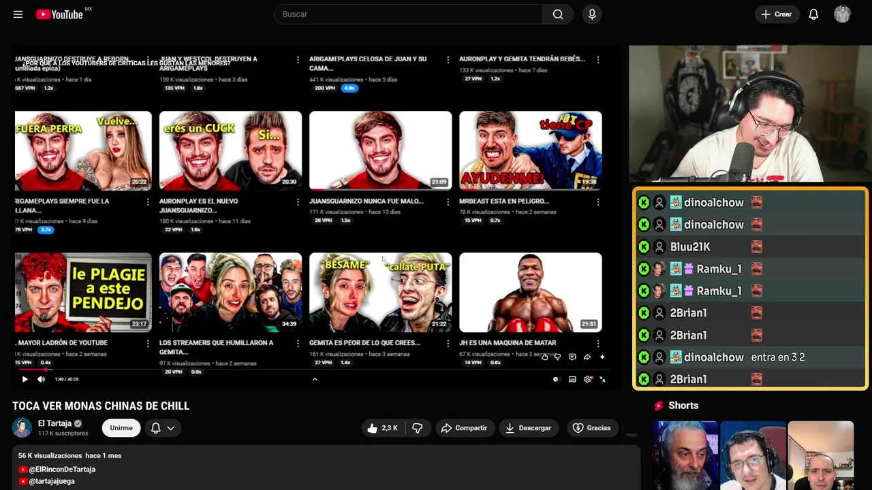Mute the video volume
This screenshot has width=872, height=490.
41,379
